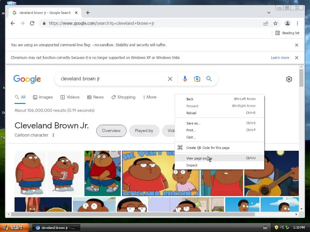This screenshot has height=232, width=310.
Task: Click the Learn more link
Action: click(280, 58)
